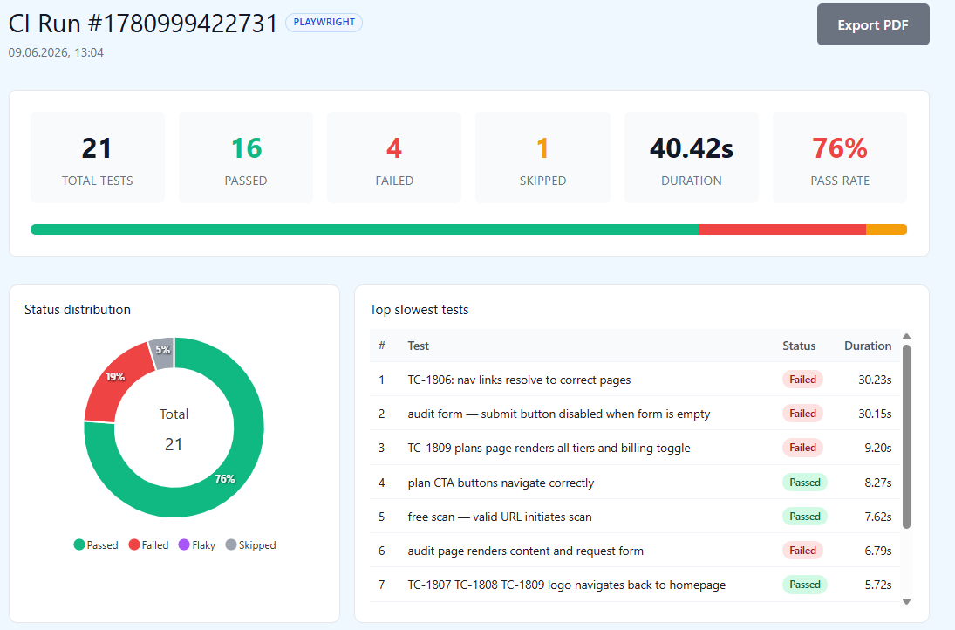955x630 pixels.
Task: Select the Passed card showing 16
Action: (x=246, y=157)
